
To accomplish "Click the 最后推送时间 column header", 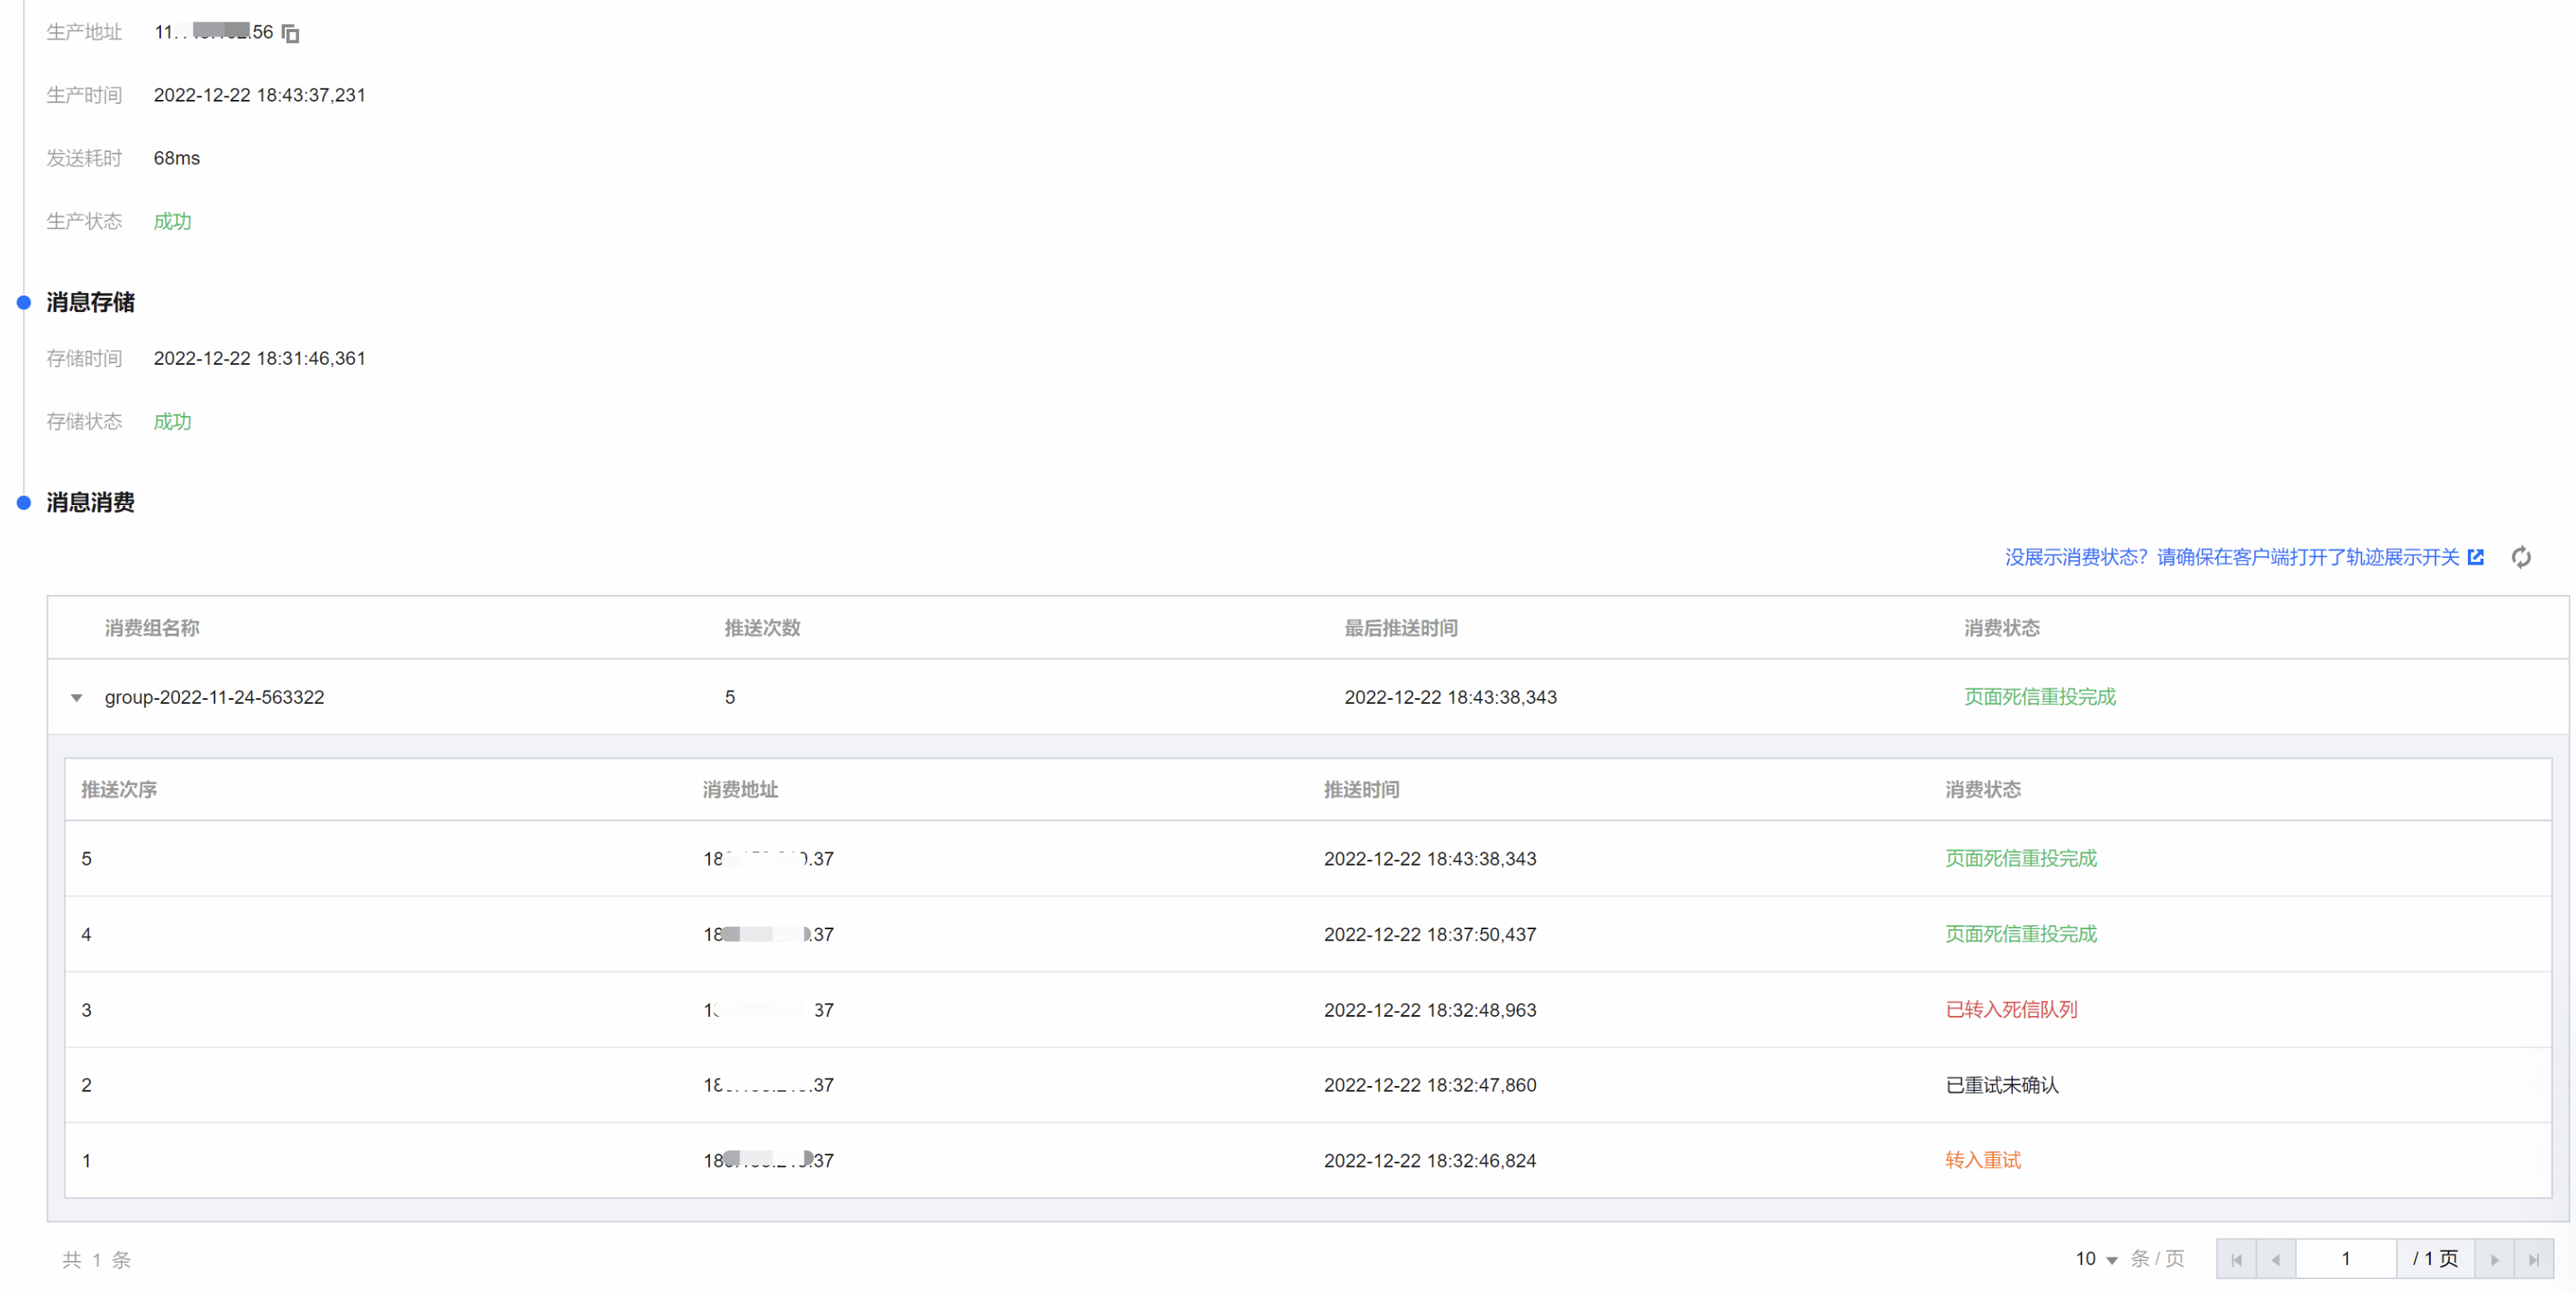I will (x=1400, y=629).
